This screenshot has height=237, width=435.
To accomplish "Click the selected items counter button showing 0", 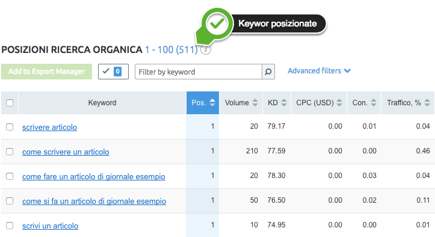I will pos(113,72).
